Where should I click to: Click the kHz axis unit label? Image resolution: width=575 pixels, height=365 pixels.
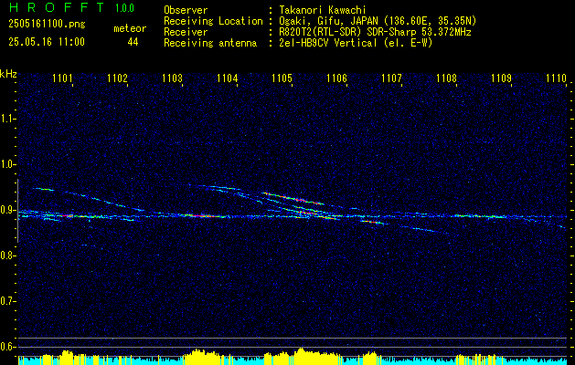point(8,74)
